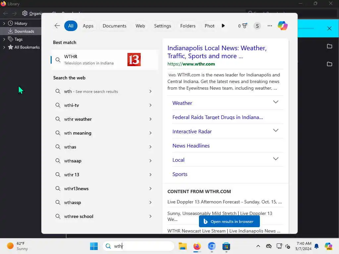Go back with the search panel arrow
Viewport: 339px width, 254px height.
click(x=57, y=26)
